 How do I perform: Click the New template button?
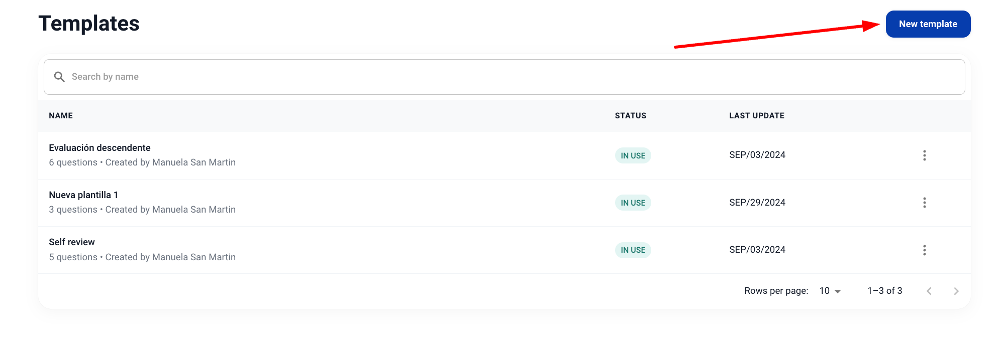pyautogui.click(x=928, y=24)
